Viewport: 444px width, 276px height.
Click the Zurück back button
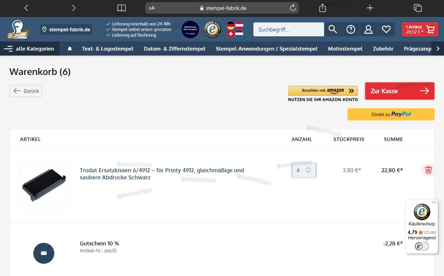26,91
